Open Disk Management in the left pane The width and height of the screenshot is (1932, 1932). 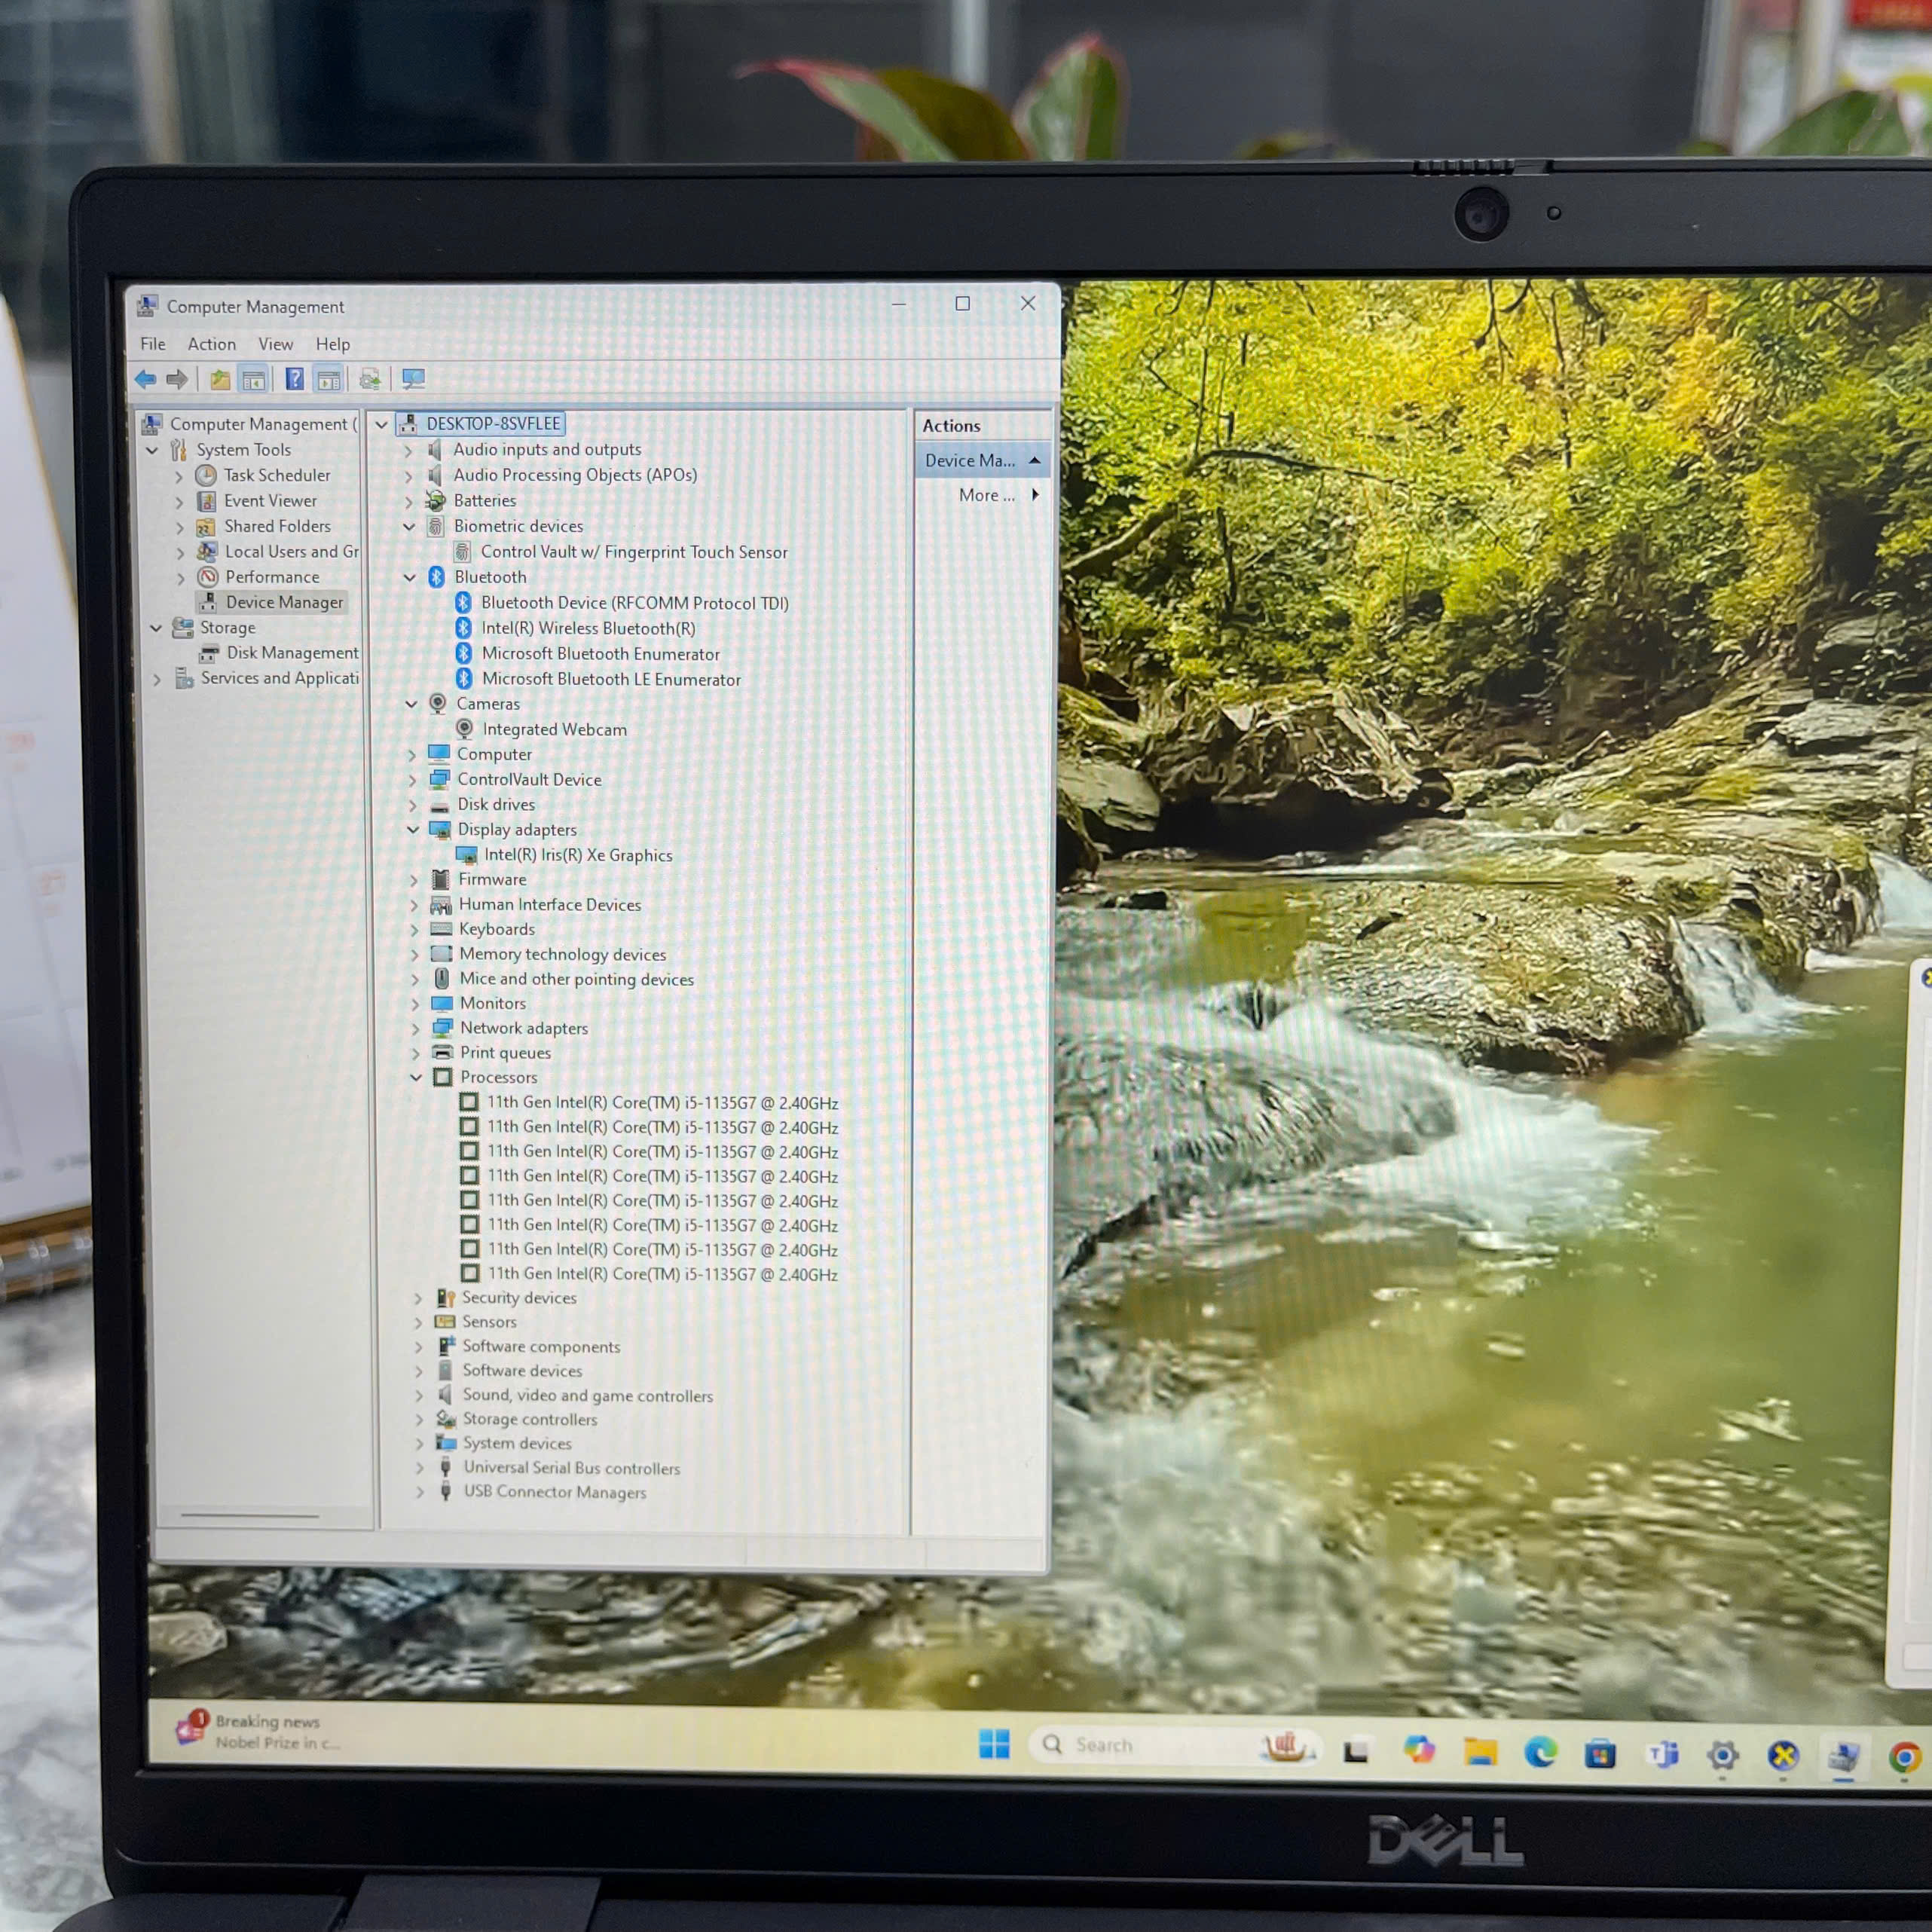pos(290,652)
